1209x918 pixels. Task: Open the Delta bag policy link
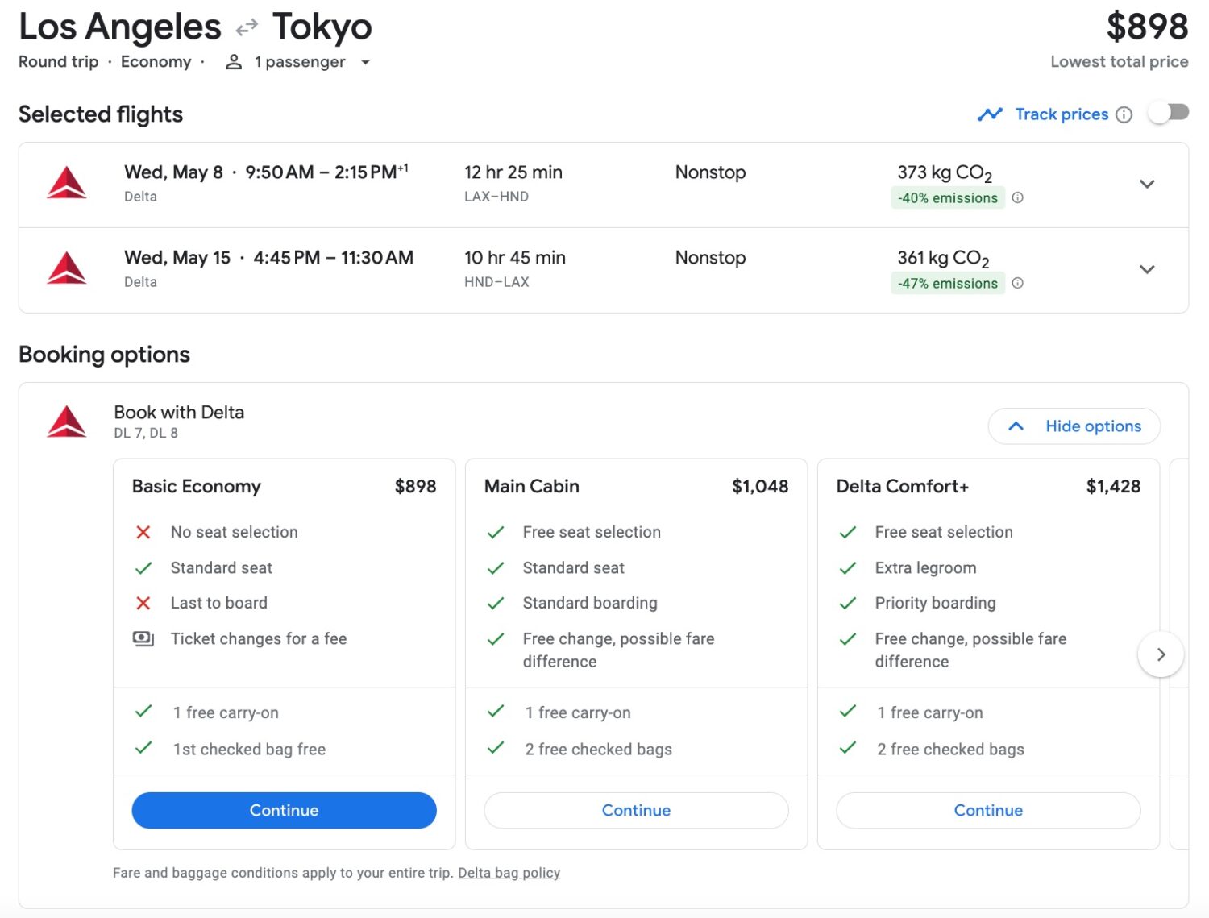(x=509, y=872)
